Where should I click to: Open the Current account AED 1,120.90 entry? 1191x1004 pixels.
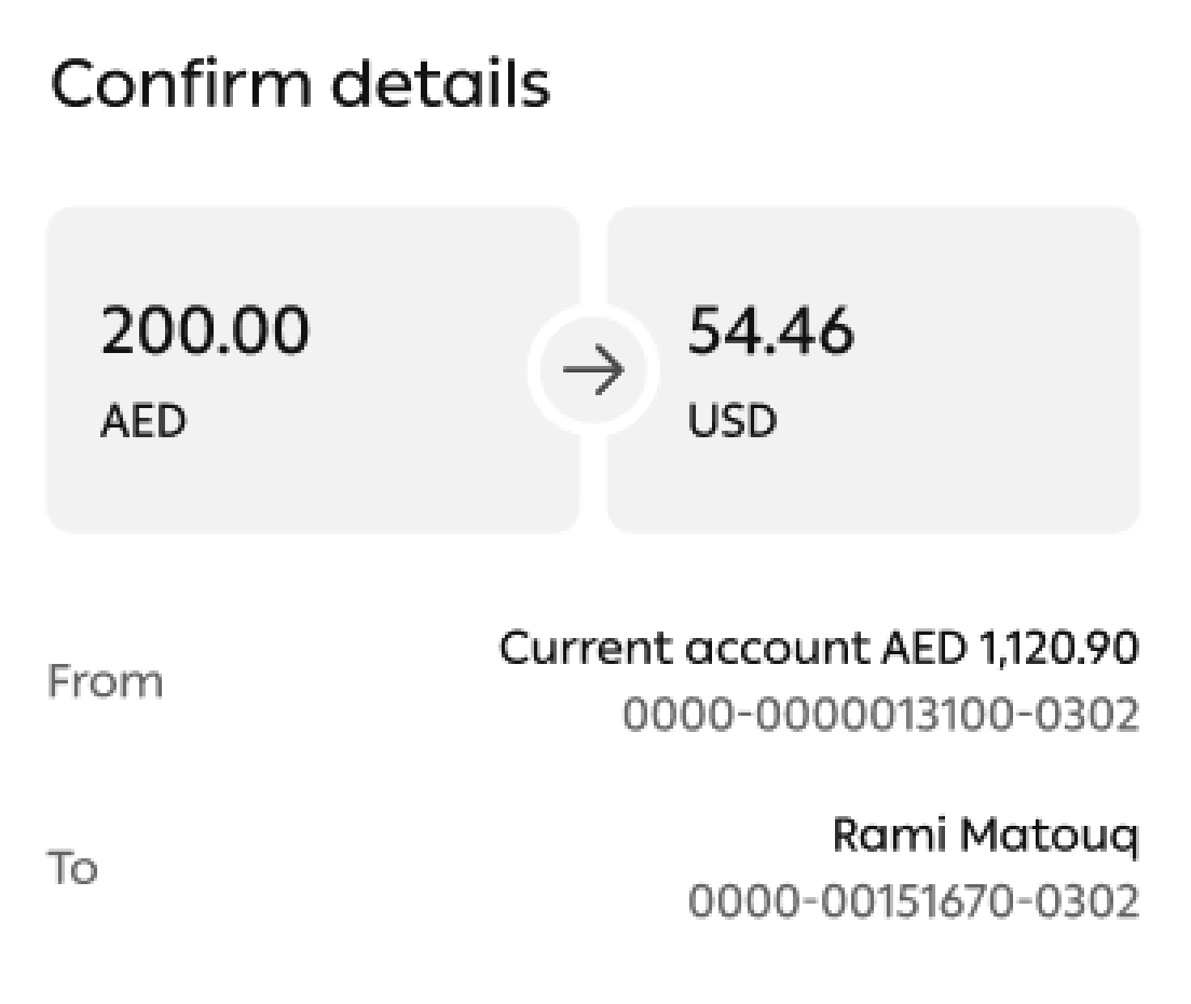[819, 648]
